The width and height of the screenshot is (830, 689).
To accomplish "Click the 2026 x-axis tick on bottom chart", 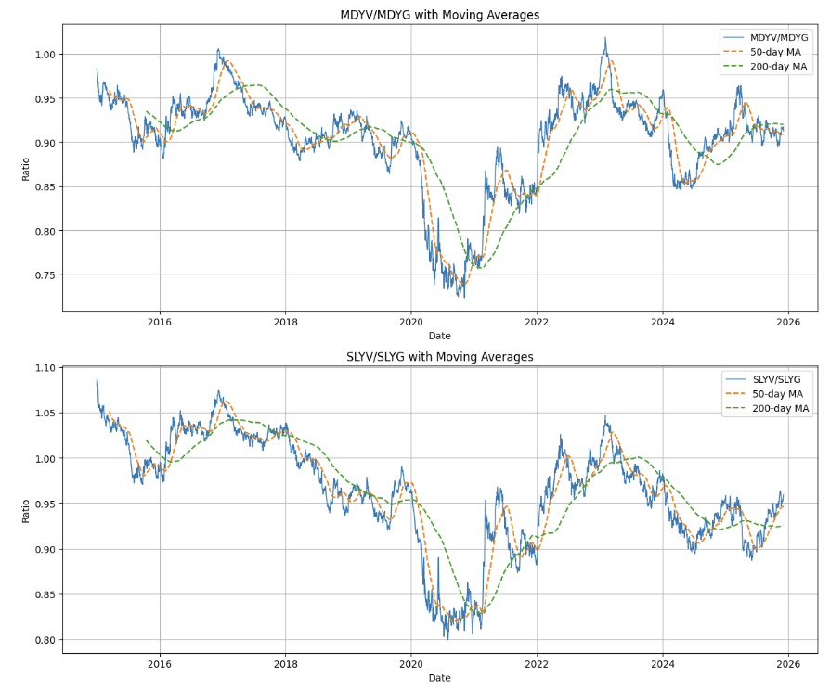I will click(787, 663).
